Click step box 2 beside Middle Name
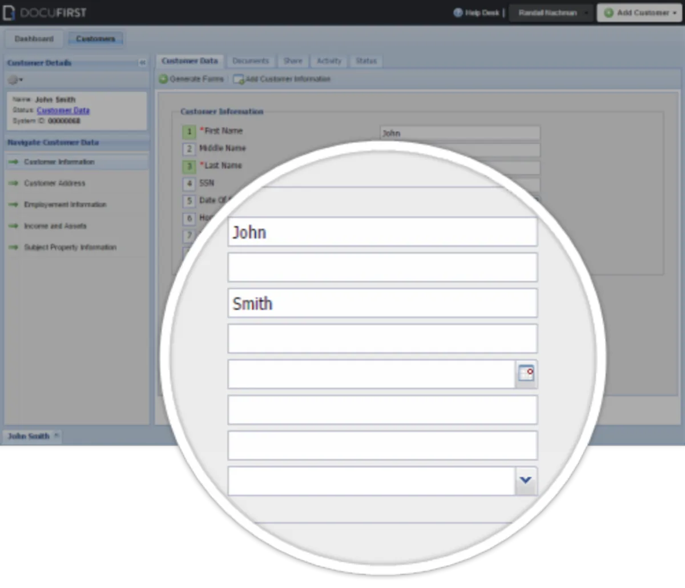 (x=189, y=149)
